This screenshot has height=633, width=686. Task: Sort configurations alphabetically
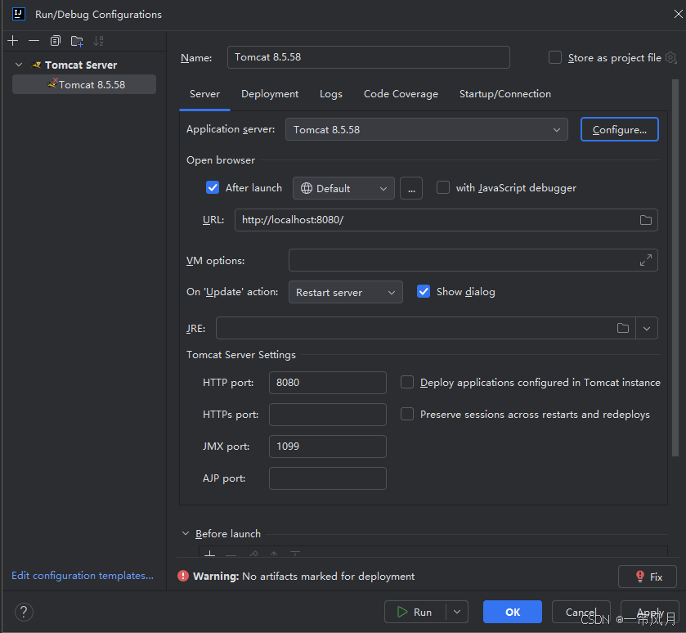[x=98, y=41]
